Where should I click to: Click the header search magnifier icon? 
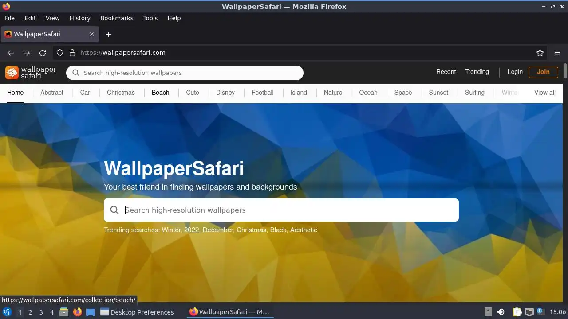click(76, 73)
